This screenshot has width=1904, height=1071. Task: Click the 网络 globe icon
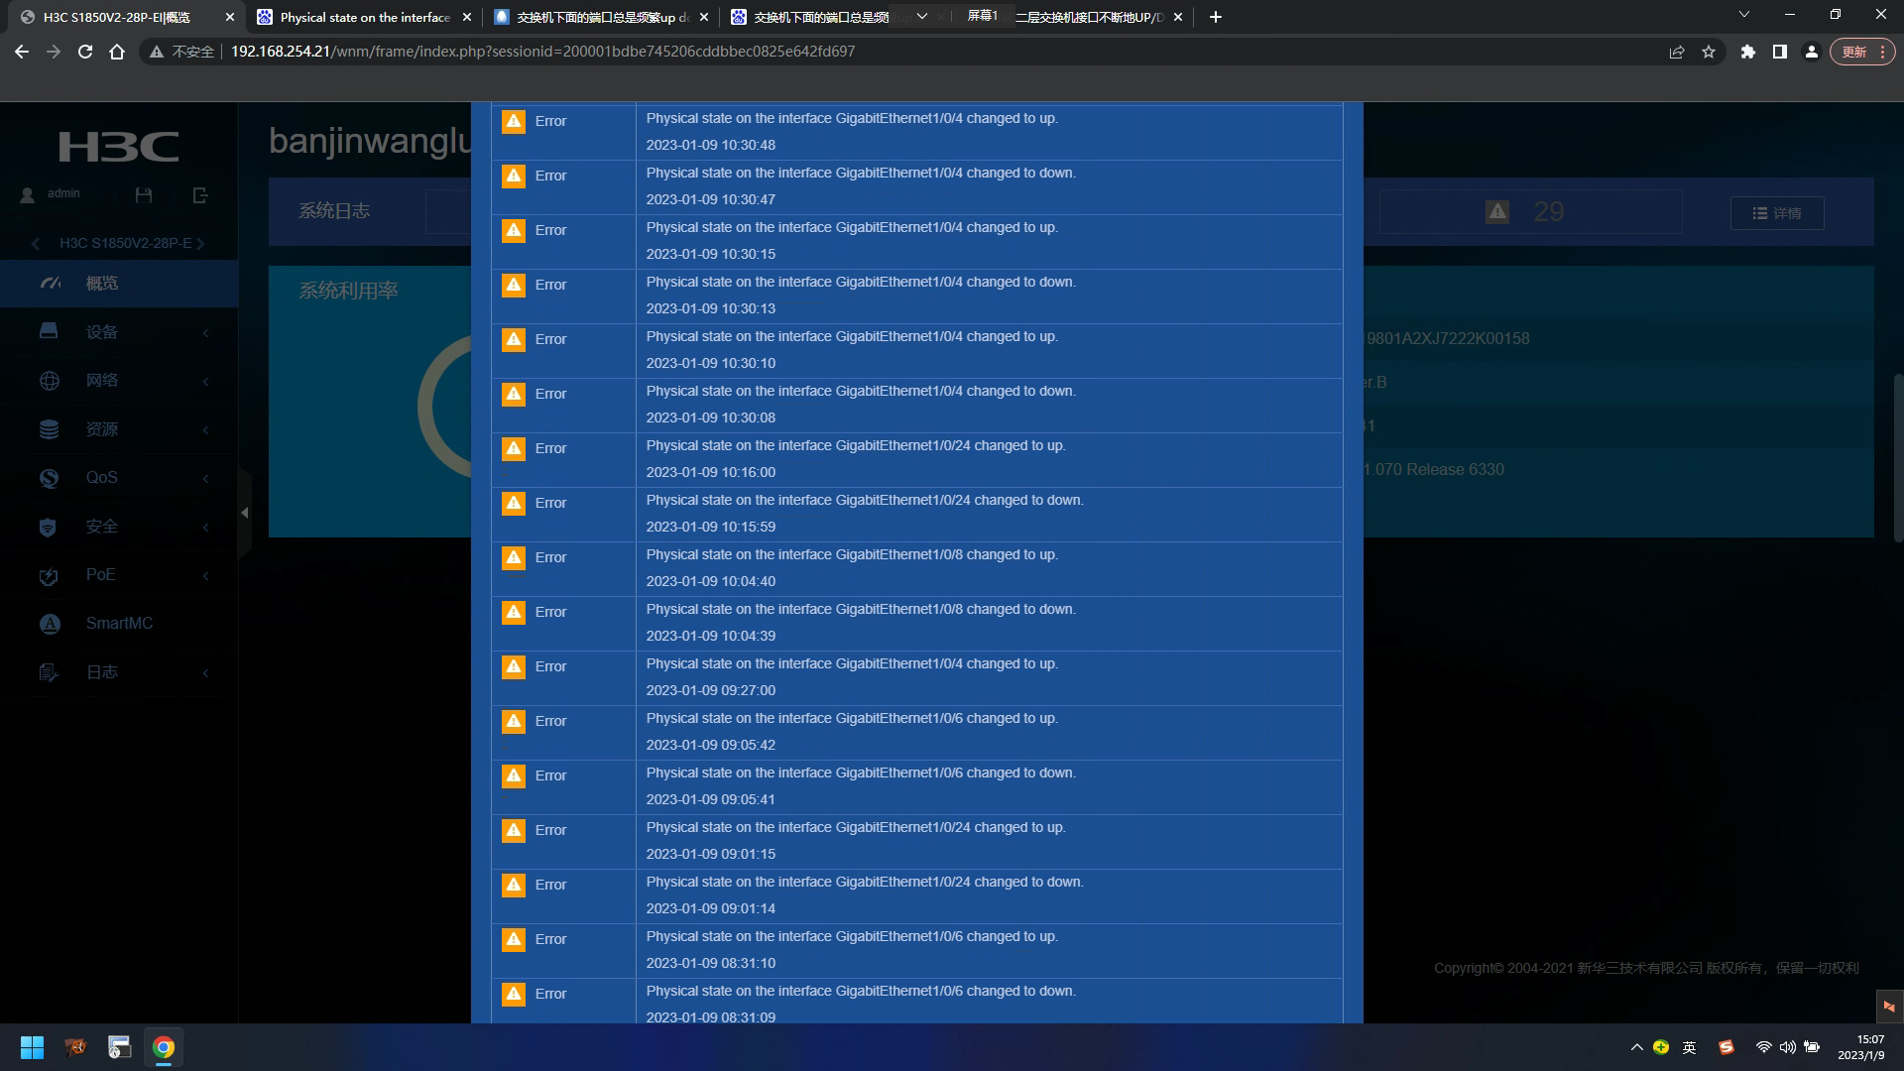click(x=49, y=381)
